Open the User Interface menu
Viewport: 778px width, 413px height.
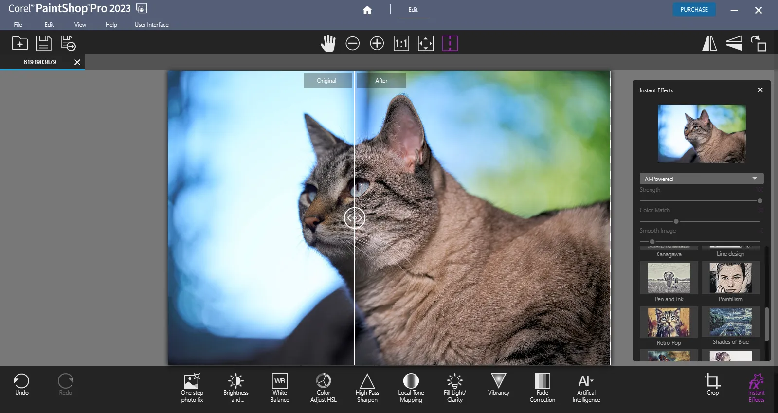(x=152, y=25)
